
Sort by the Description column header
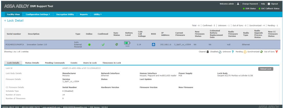point(34,34)
